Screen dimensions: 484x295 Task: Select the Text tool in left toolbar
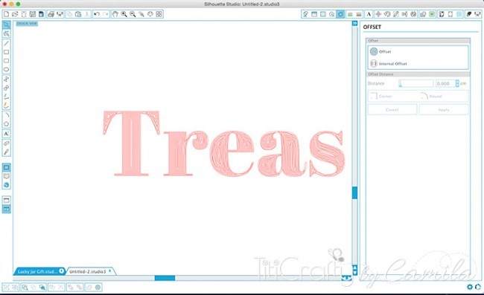[x=6, y=134]
